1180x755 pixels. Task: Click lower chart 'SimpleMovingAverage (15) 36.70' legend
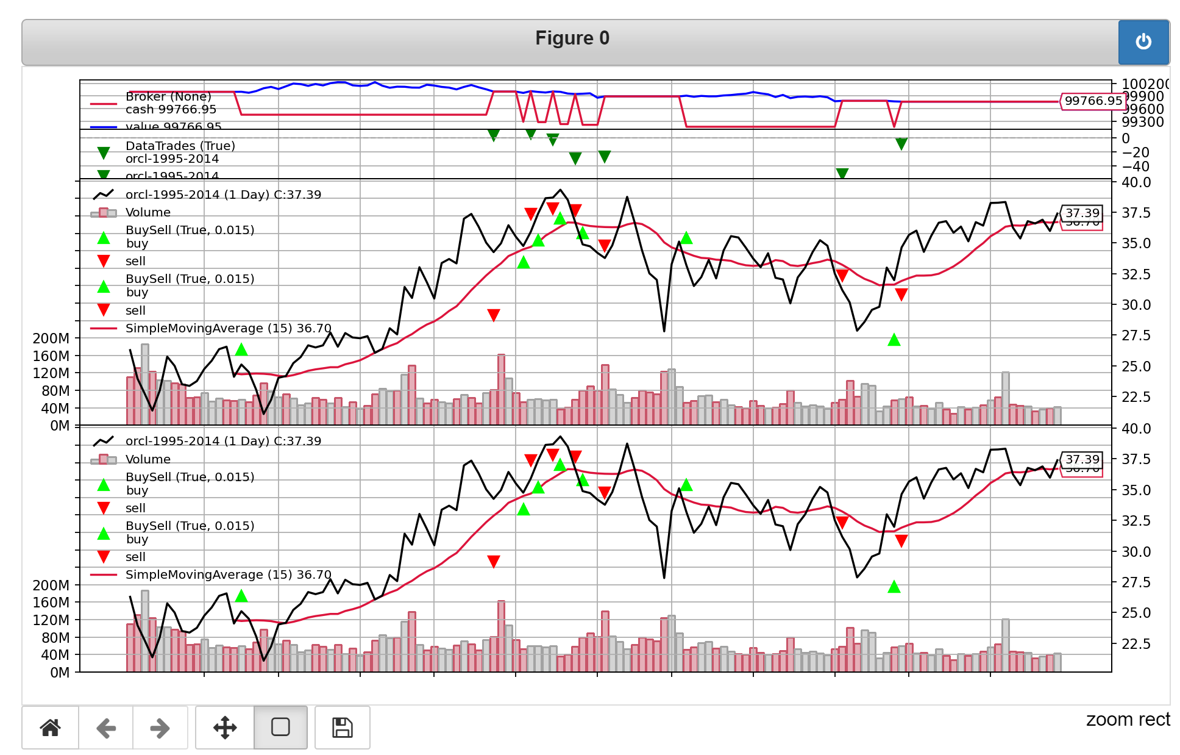click(x=229, y=574)
